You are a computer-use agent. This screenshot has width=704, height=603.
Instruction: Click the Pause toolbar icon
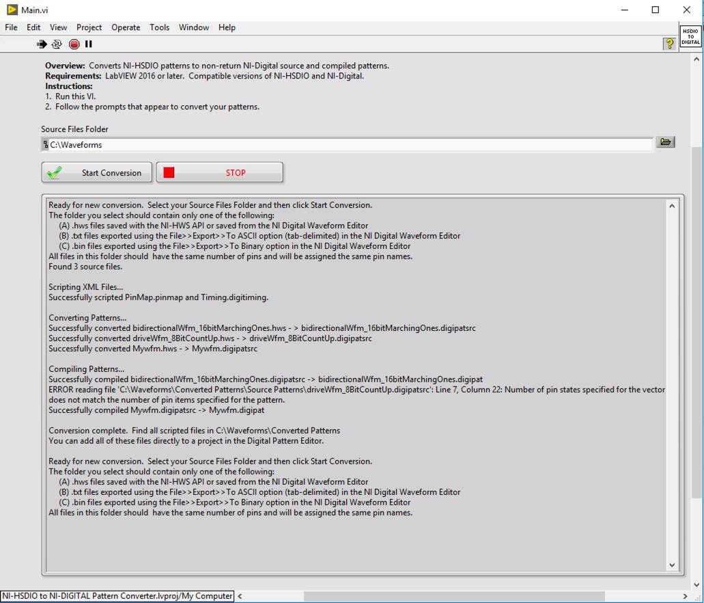point(88,44)
